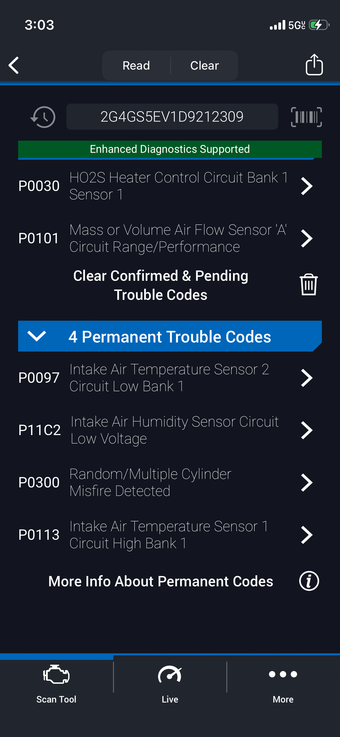The image size is (340, 737).
Task: Select the Read segment
Action: pos(136,65)
